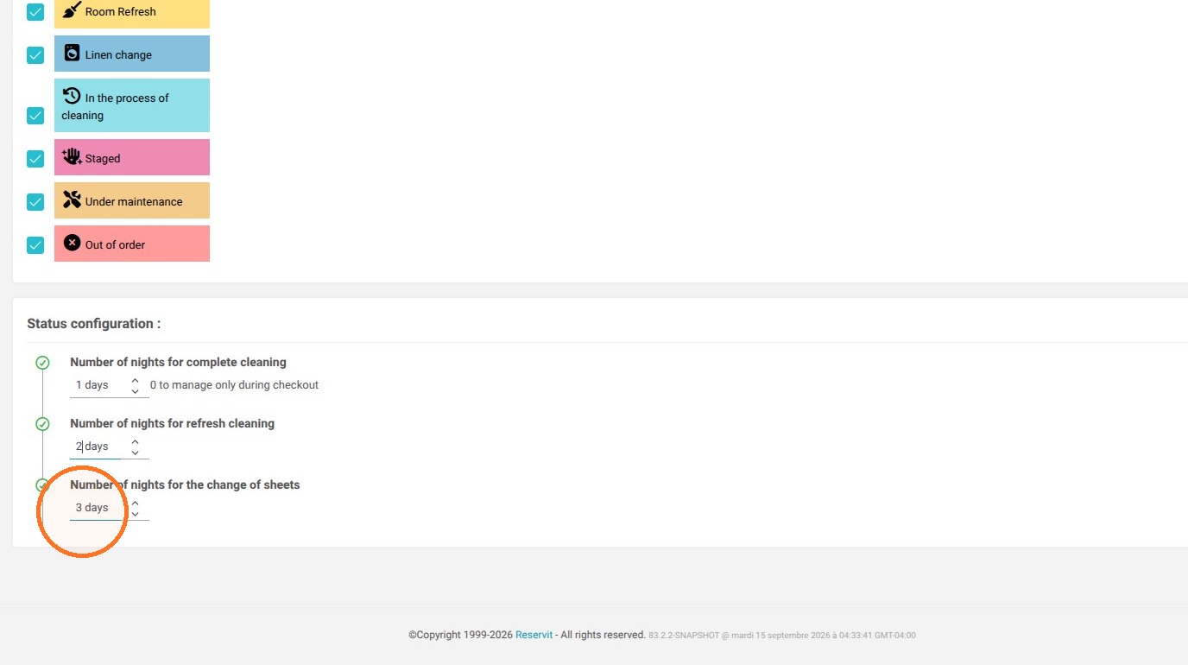Toggle the Under maintenance checkbox
Image resolution: width=1188 pixels, height=665 pixels.
point(35,202)
